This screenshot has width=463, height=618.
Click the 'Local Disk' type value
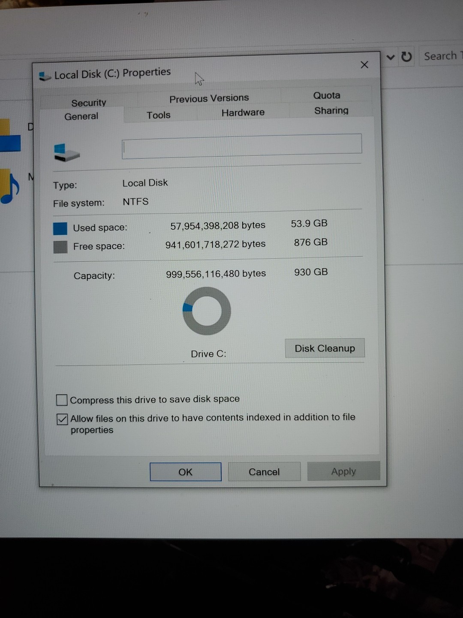click(145, 183)
